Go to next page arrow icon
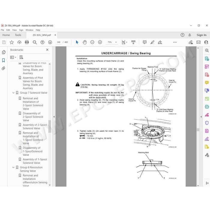Screen dimensions: 210x210 pos(50,42)
